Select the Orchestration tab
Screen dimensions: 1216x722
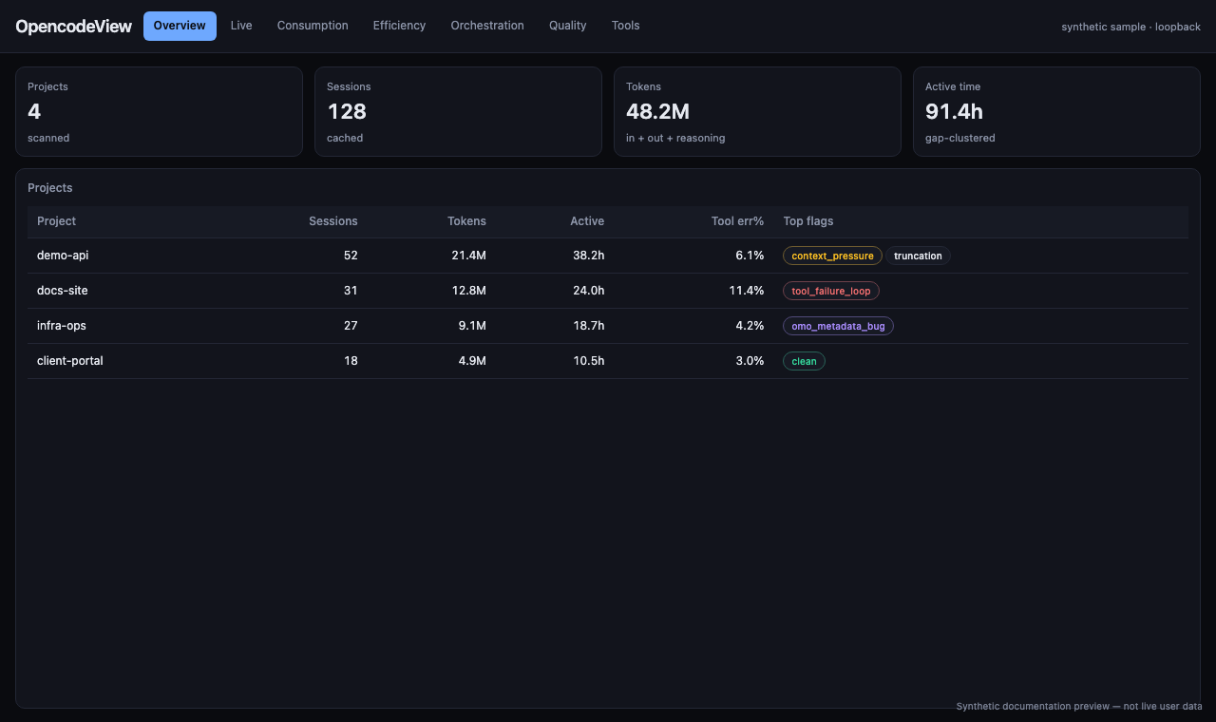point(487,26)
